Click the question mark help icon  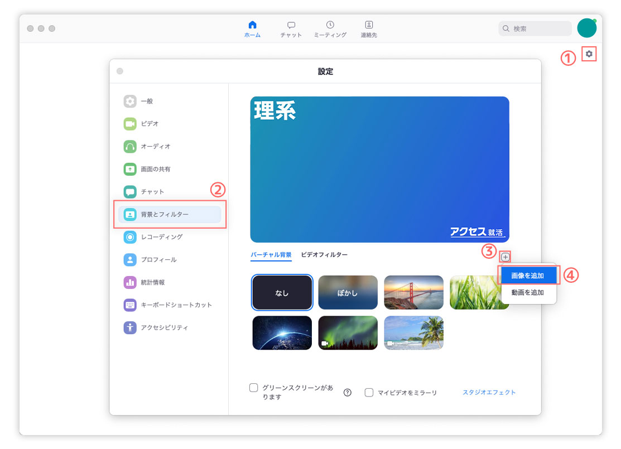(348, 392)
